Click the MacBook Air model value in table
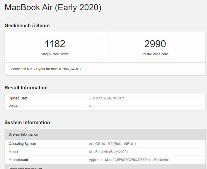Image resolution: width=207 pixels, height=169 pixels. [108, 152]
